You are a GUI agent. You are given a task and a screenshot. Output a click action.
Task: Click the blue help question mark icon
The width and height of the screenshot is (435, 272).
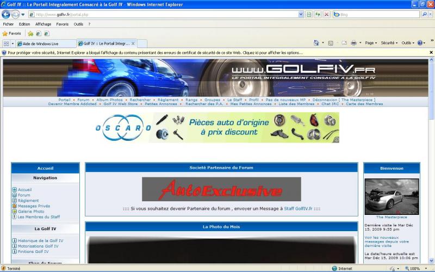tap(420, 43)
